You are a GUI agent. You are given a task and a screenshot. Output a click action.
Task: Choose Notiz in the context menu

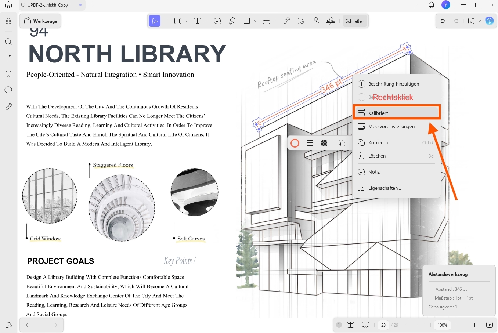397,172
